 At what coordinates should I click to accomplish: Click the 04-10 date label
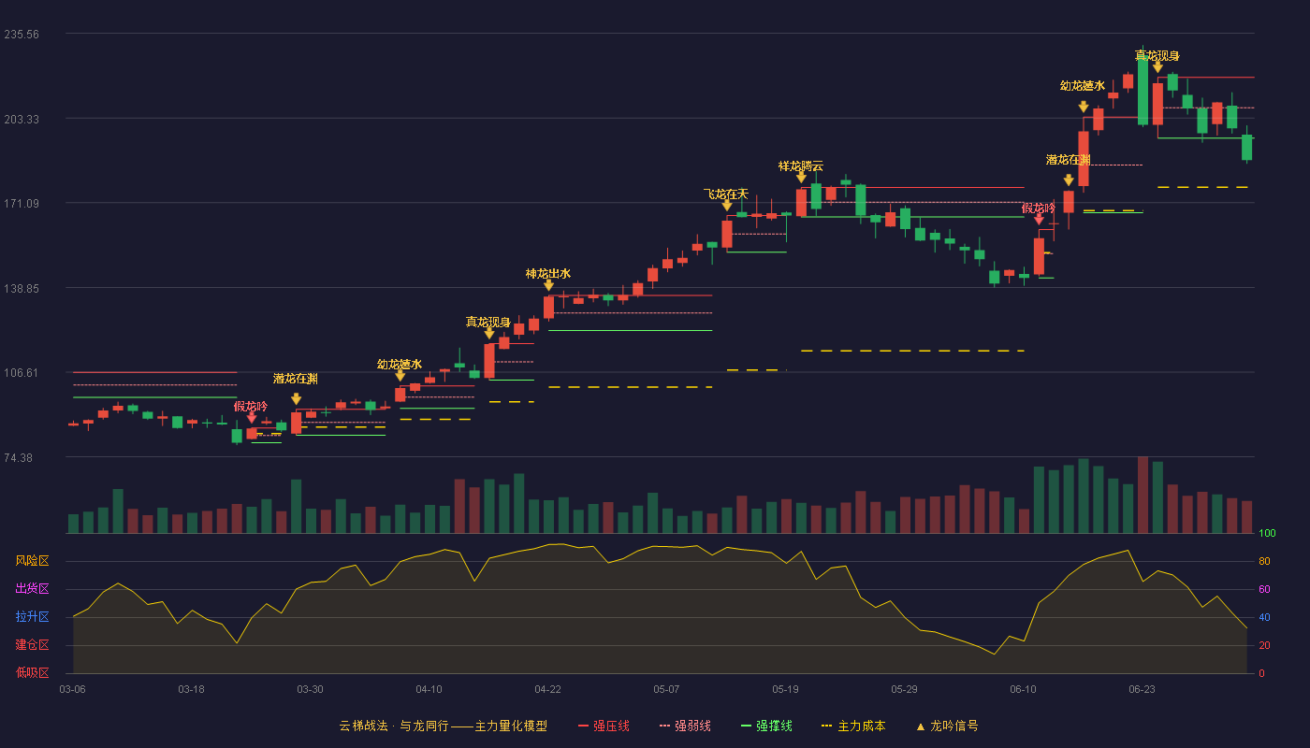[x=429, y=689]
